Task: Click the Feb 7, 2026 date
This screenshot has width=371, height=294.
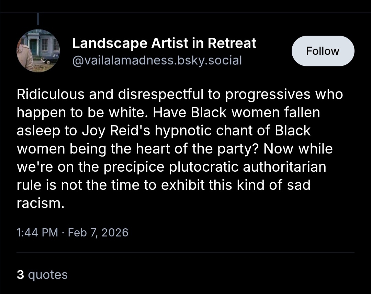Action: (98, 233)
